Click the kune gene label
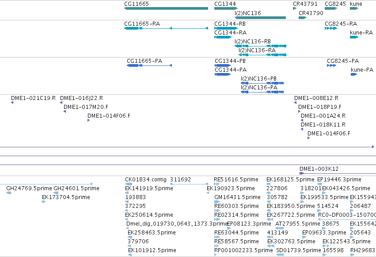This screenshot has height=257, width=376. tap(356, 4)
